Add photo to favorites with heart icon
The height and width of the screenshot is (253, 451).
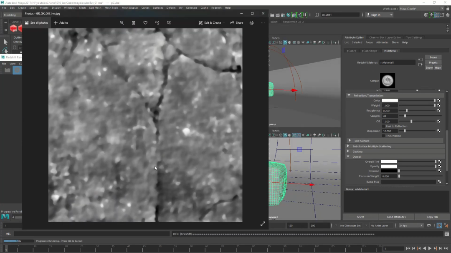[145, 23]
